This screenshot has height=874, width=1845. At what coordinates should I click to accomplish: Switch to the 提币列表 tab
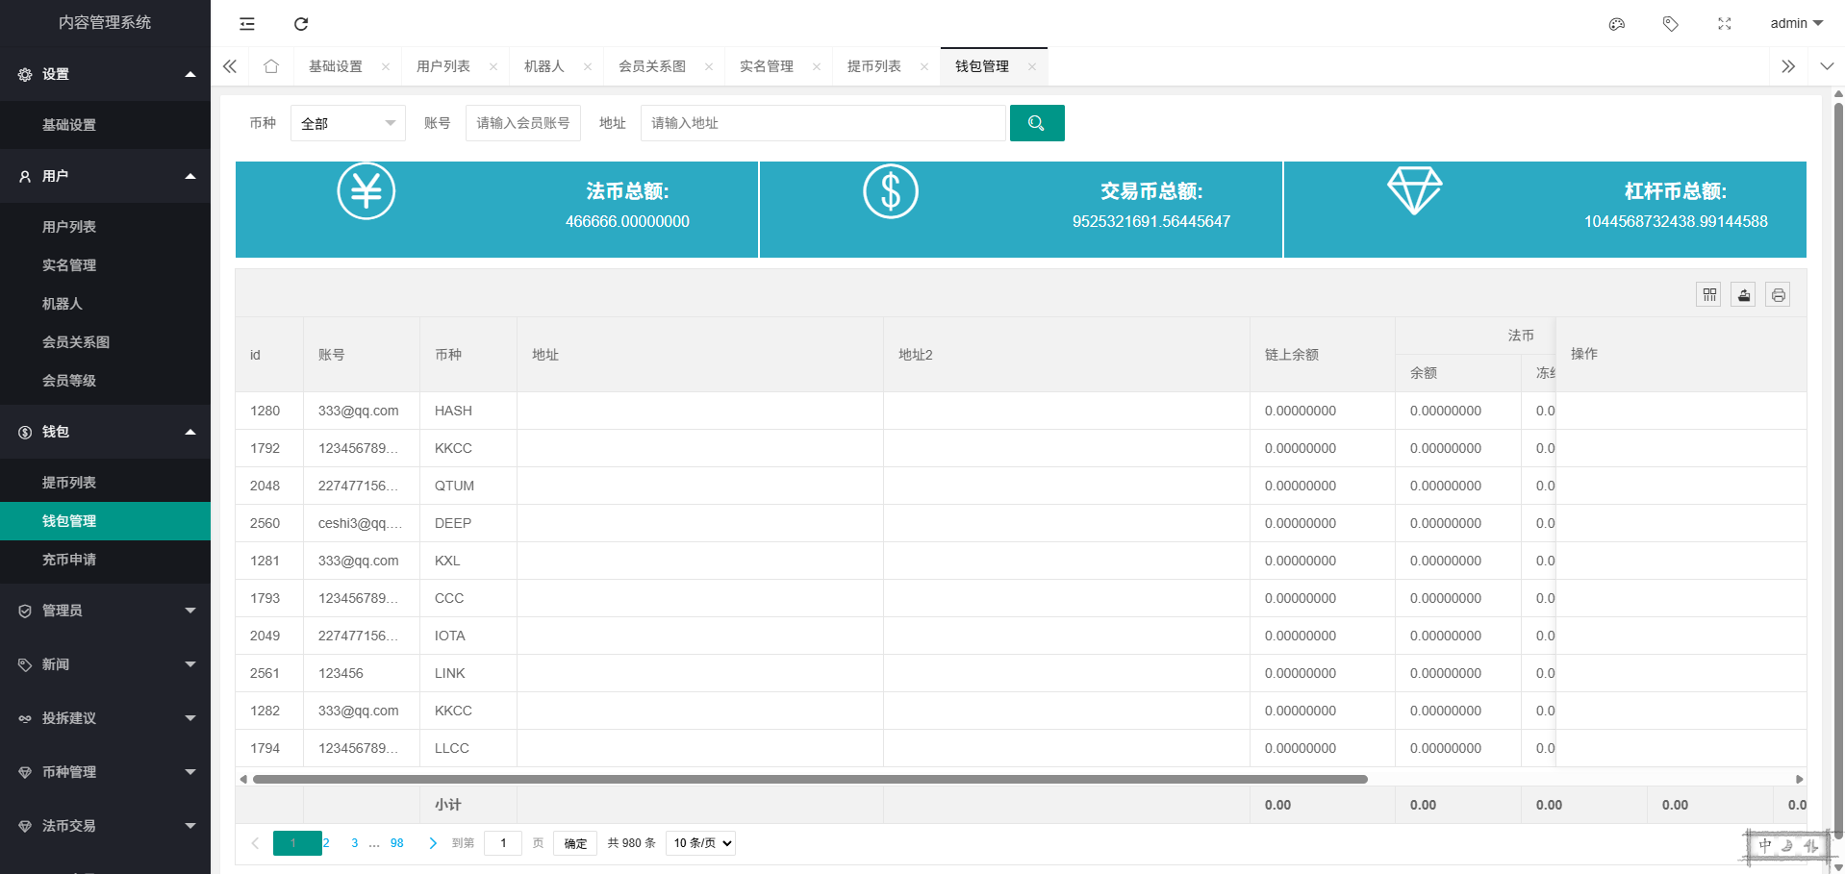point(873,66)
